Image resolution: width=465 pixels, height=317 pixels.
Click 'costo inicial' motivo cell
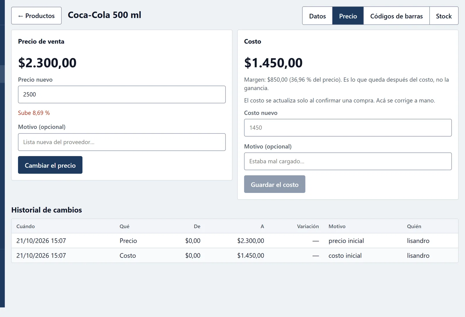[x=345, y=255]
